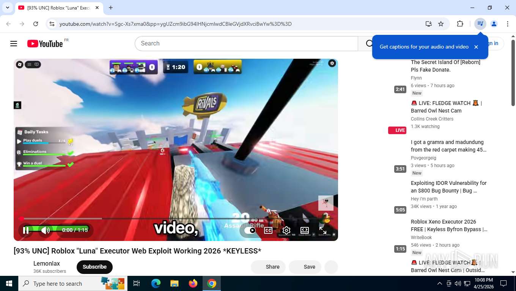Viewport: 516px width, 291px height.
Task: Click the 'Get captions for your audio and video' text
Action: [424, 47]
